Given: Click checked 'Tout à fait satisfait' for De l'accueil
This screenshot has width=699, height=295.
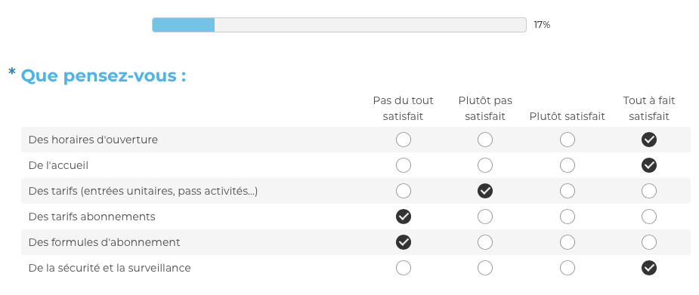Looking at the screenshot, I should (649, 165).
